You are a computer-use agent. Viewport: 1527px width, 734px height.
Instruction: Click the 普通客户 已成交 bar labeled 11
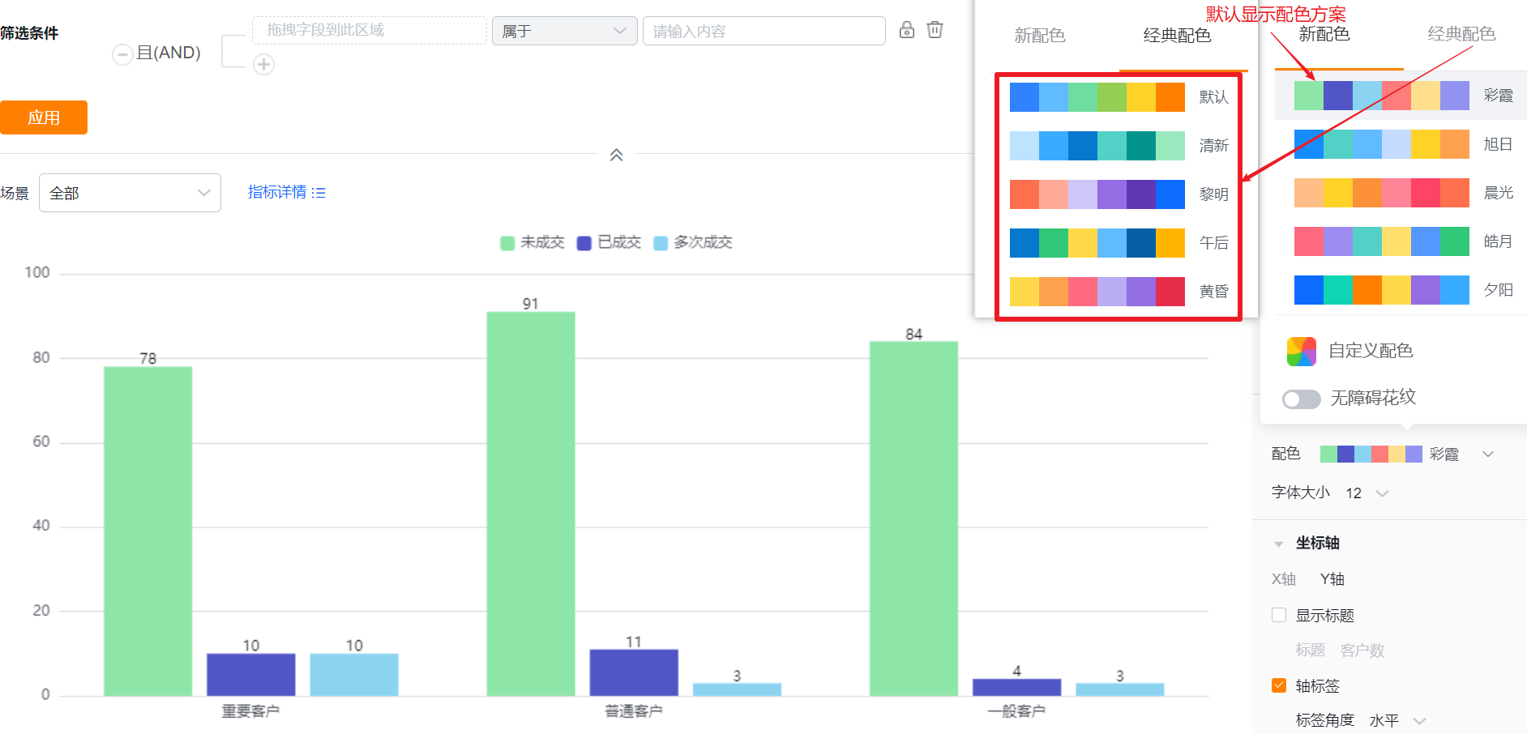[634, 672]
